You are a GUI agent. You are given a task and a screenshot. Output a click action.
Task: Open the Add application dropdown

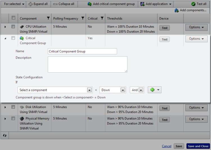pos(156,4)
